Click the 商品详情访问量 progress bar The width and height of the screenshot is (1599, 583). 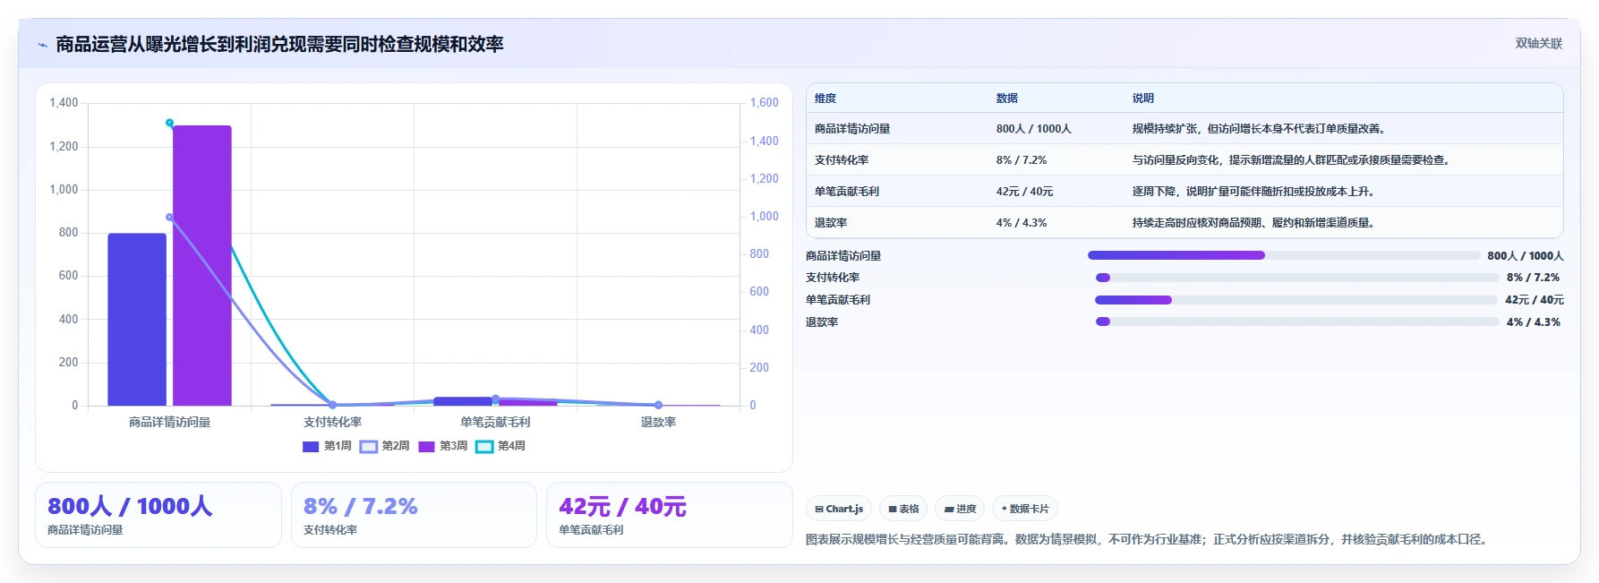point(1284,255)
